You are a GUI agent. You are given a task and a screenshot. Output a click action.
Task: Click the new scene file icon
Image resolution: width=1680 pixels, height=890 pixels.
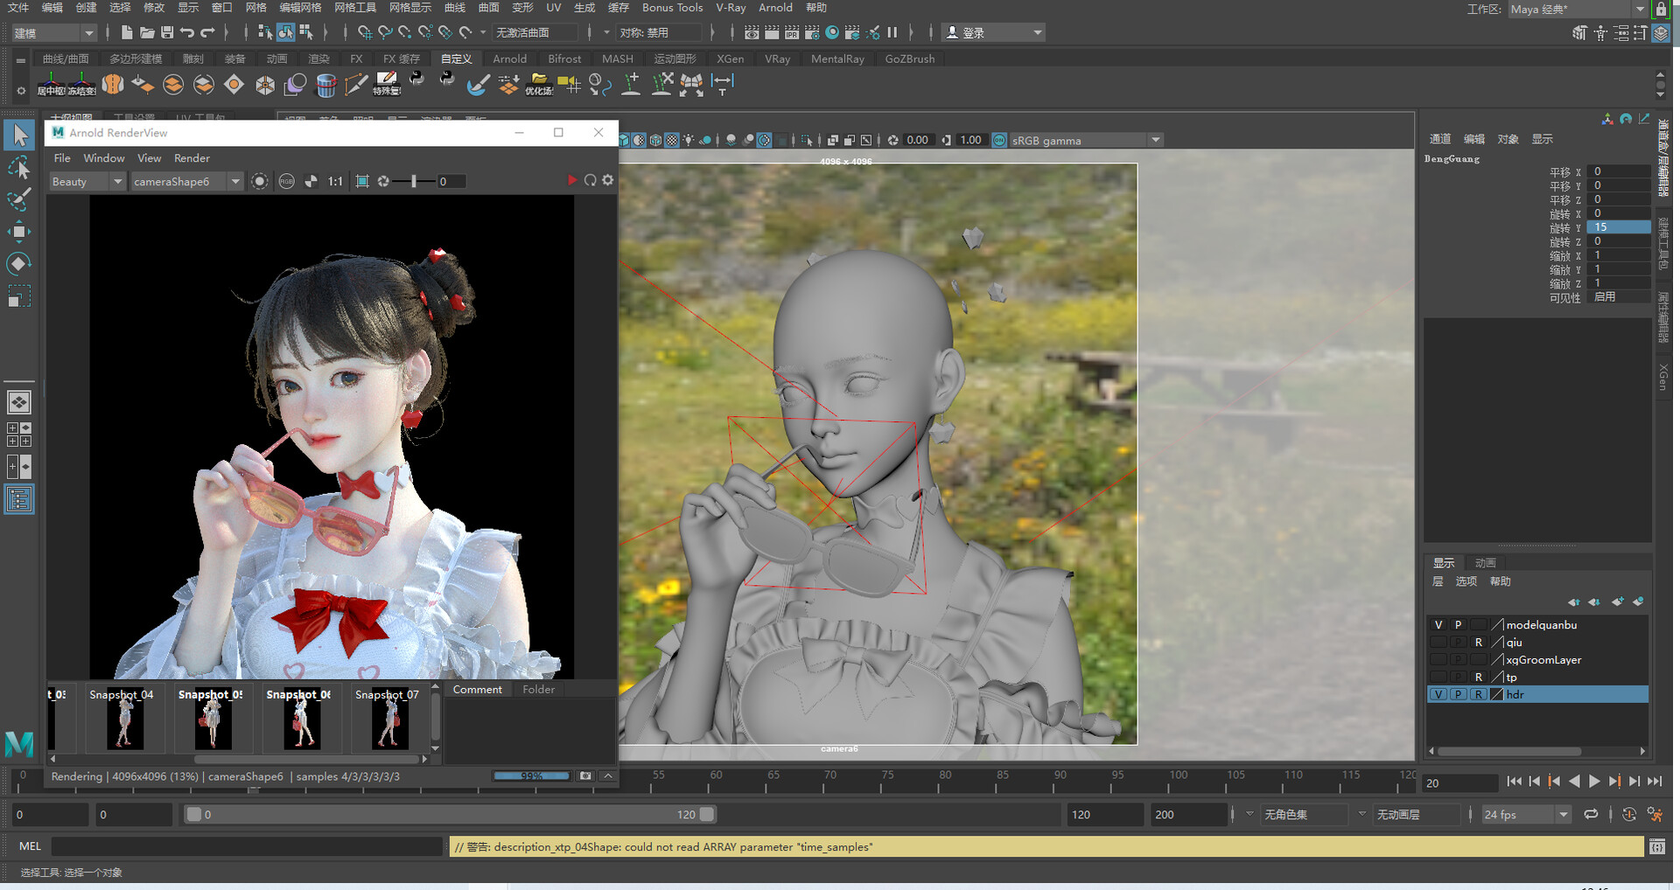point(127,32)
